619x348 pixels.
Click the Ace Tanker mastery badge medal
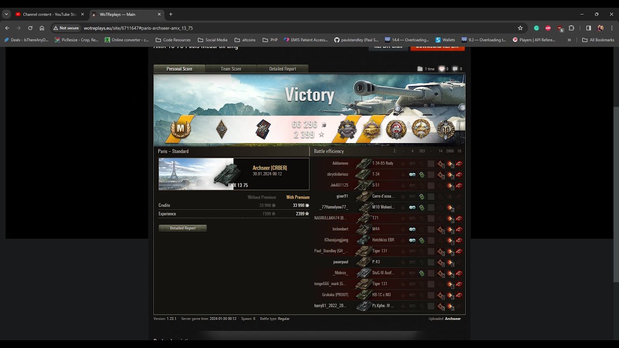pyautogui.click(x=181, y=129)
